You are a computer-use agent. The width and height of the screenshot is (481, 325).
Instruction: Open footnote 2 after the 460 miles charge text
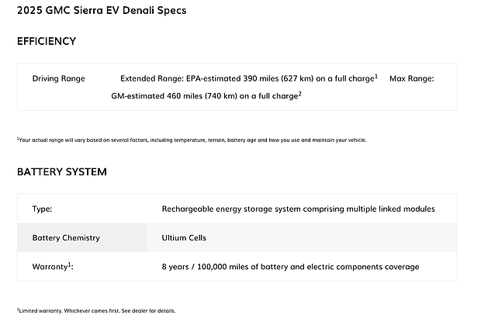pos(299,92)
